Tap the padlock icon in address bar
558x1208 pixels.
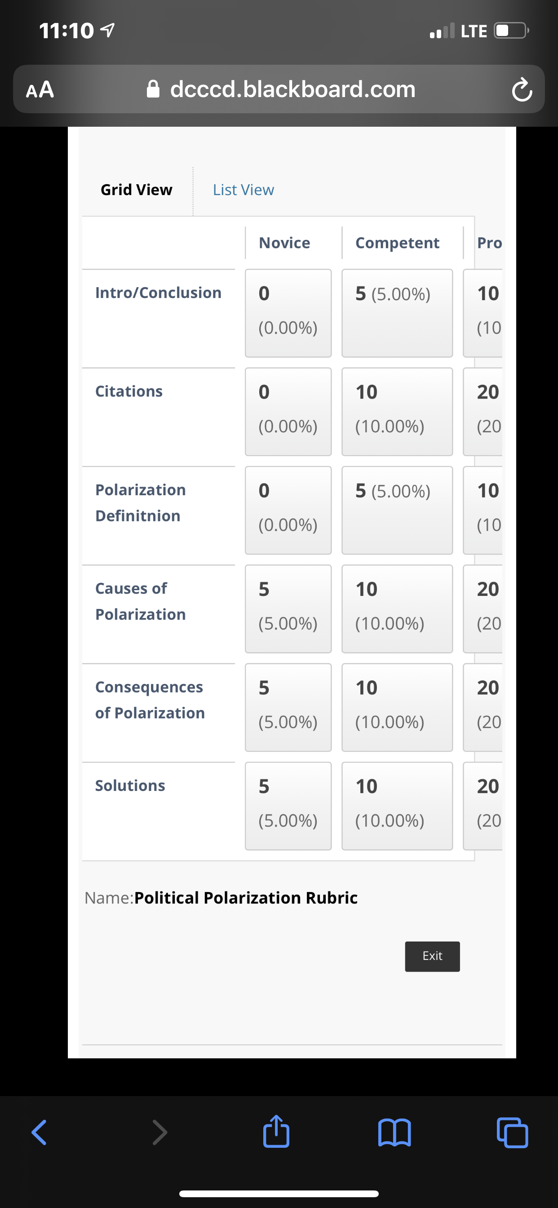153,89
